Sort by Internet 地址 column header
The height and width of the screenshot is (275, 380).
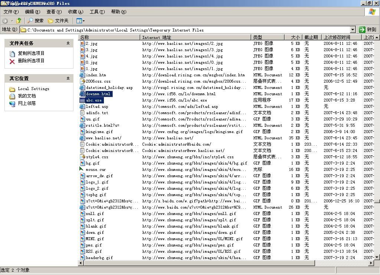[x=196, y=37]
